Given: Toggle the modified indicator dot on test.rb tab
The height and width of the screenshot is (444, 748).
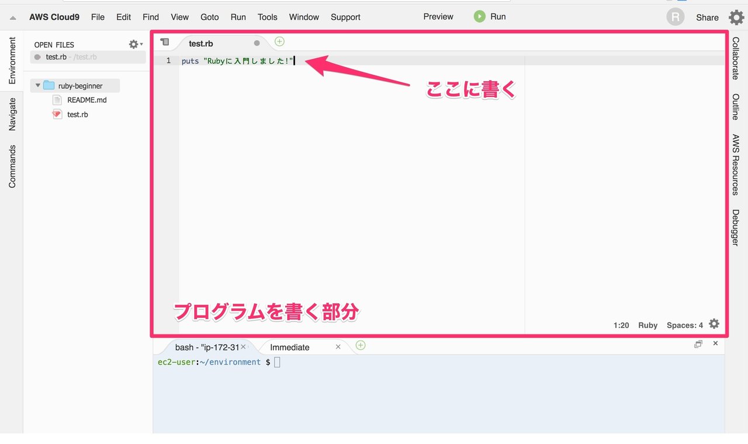Looking at the screenshot, I should 257,42.
